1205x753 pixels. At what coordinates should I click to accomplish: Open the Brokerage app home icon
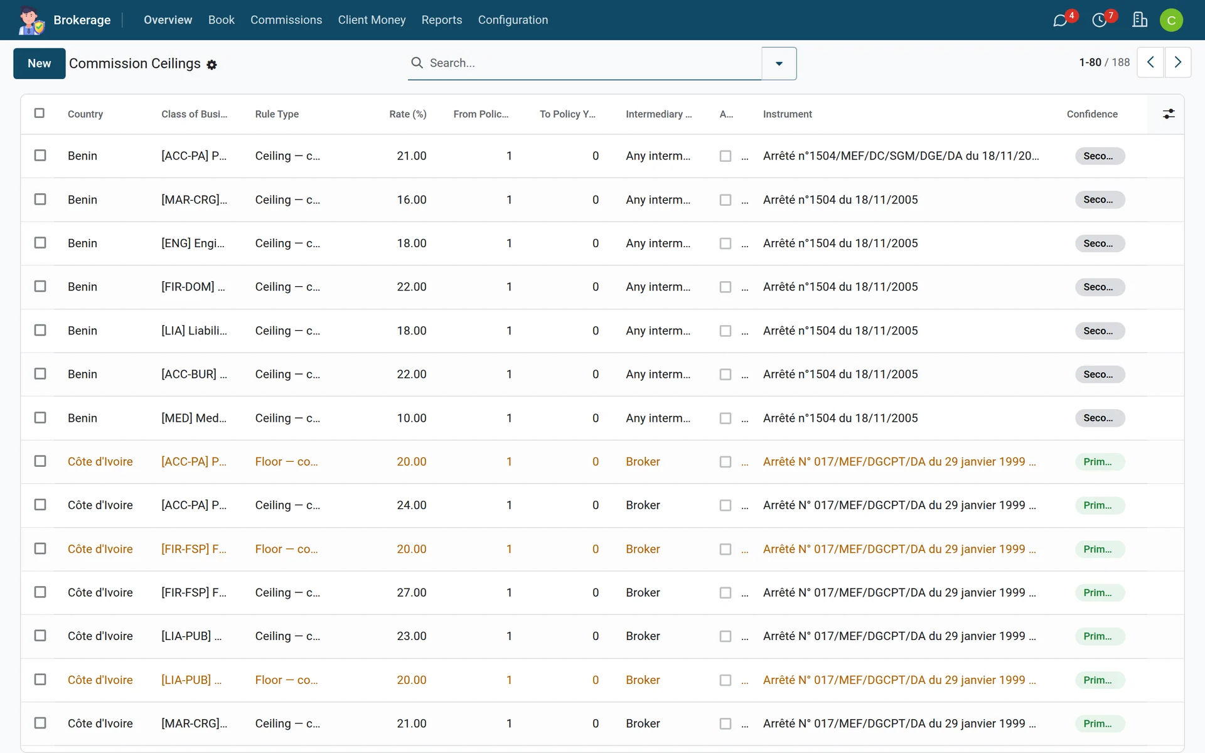(31, 20)
